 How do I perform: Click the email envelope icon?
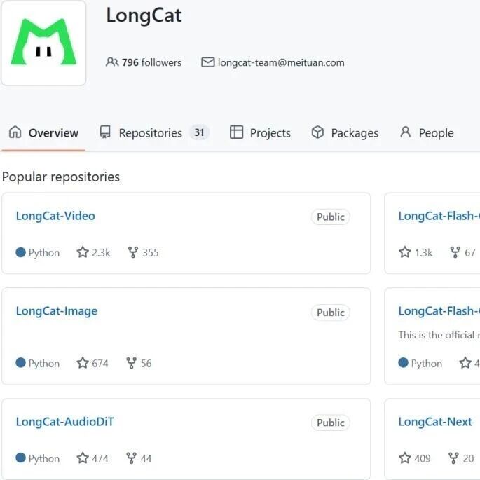(x=208, y=62)
